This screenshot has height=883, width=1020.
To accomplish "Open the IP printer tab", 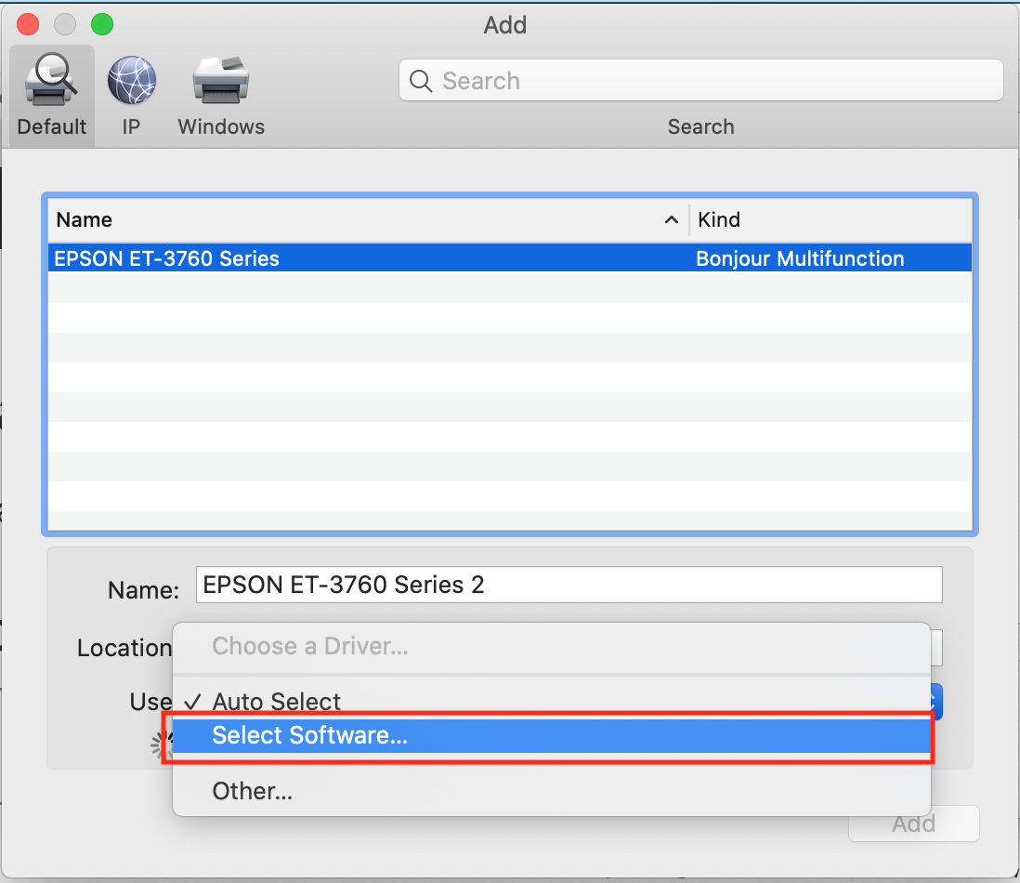I will (x=131, y=96).
